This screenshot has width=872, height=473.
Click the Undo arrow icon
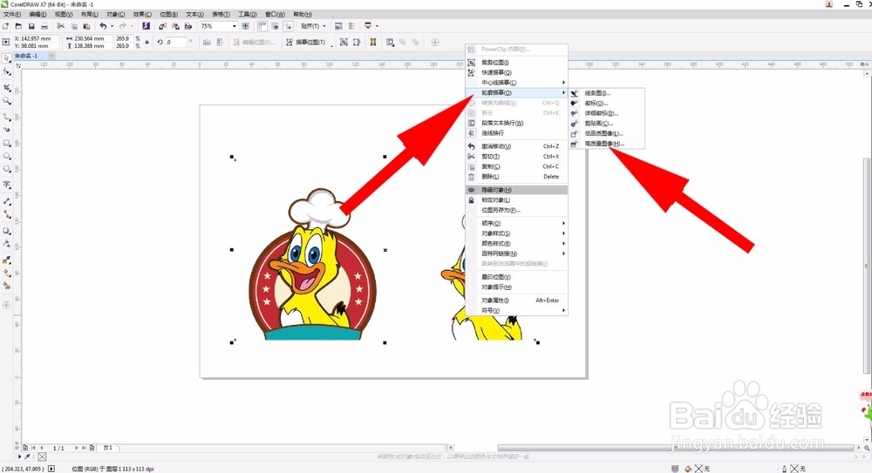coord(103,26)
